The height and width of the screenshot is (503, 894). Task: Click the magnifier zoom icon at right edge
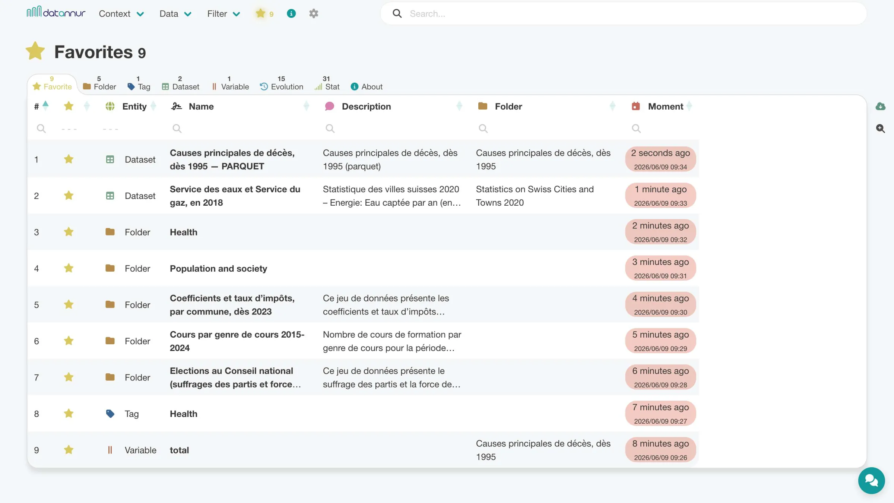pos(881,129)
